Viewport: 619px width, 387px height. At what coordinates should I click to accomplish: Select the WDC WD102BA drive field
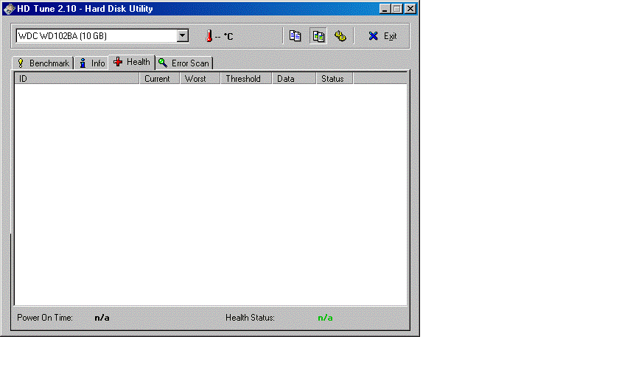(96, 36)
